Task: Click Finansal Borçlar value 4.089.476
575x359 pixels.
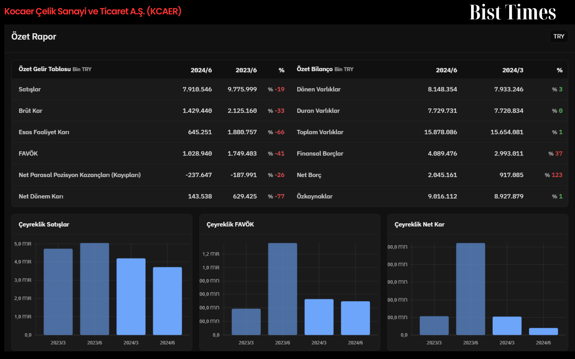Action: [x=442, y=154]
